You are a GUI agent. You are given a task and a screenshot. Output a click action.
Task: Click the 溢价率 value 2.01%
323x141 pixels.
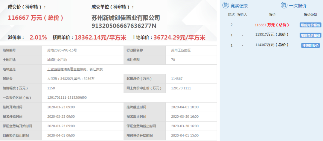point(38,38)
